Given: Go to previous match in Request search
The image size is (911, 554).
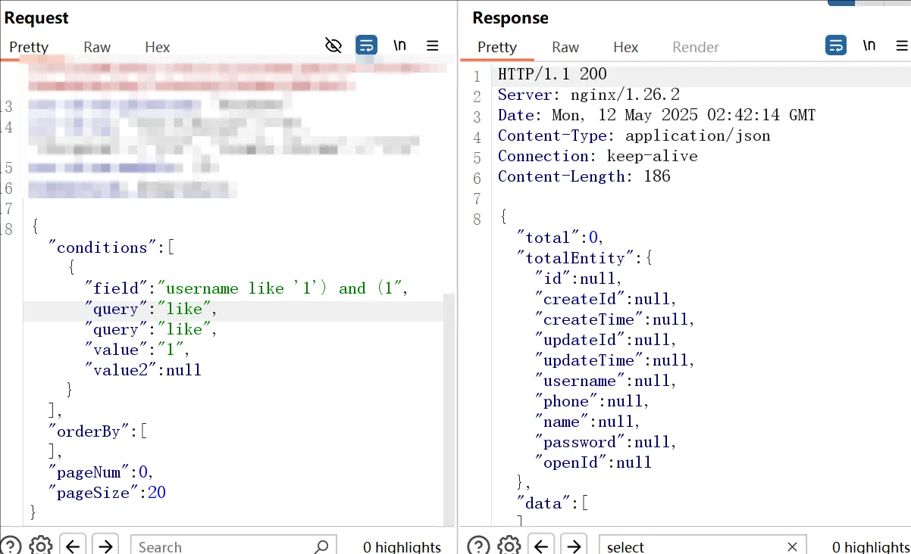Looking at the screenshot, I should tap(73, 546).
